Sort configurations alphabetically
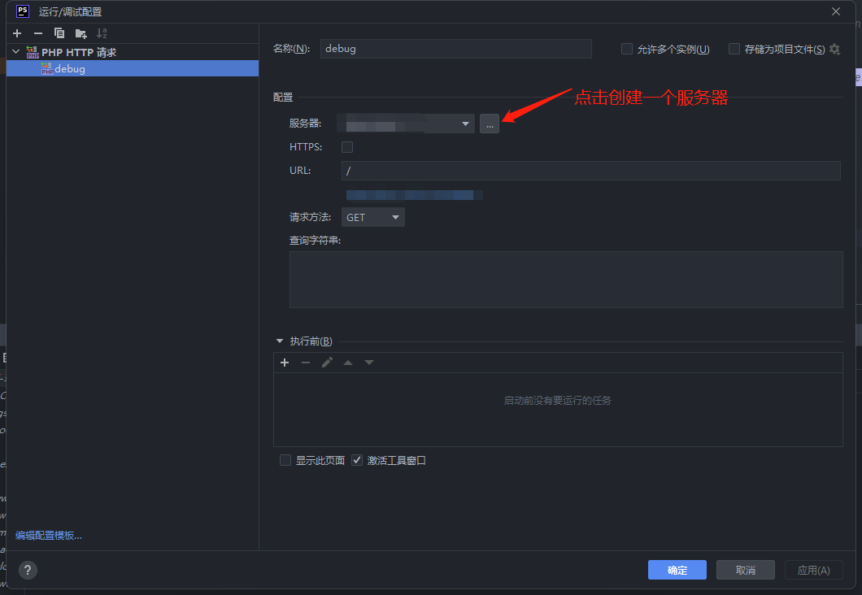 coord(102,33)
